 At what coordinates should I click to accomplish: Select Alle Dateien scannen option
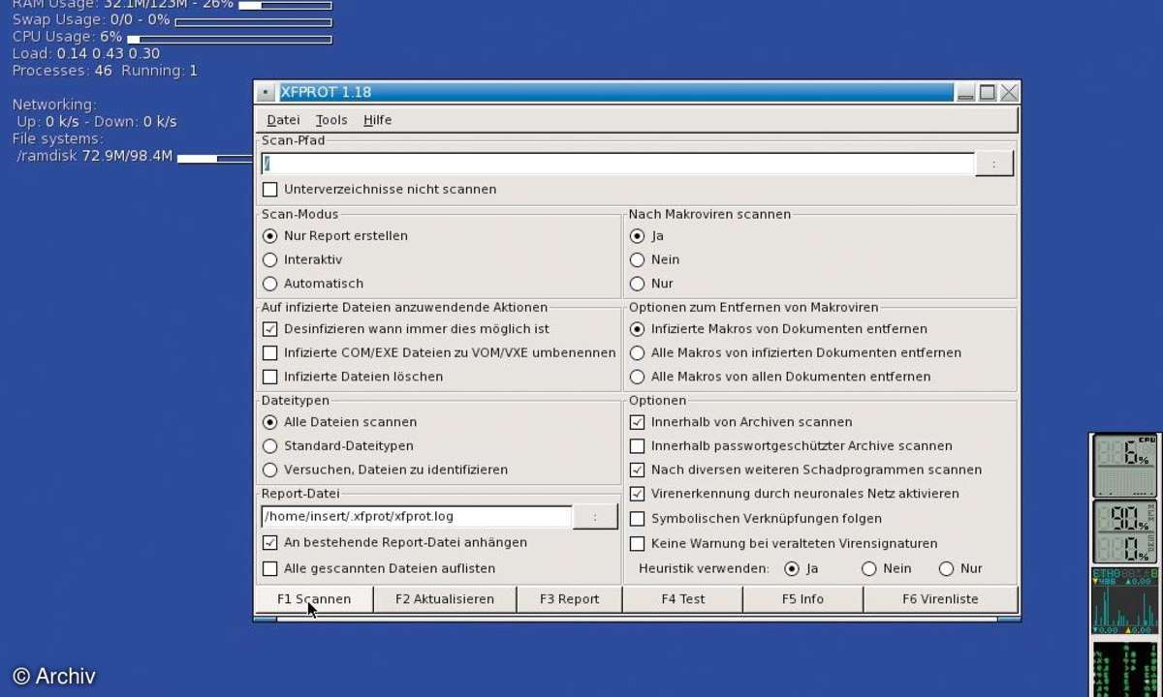click(270, 422)
